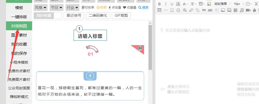Click the blockquote quotation marks icon

click(x=204, y=10)
